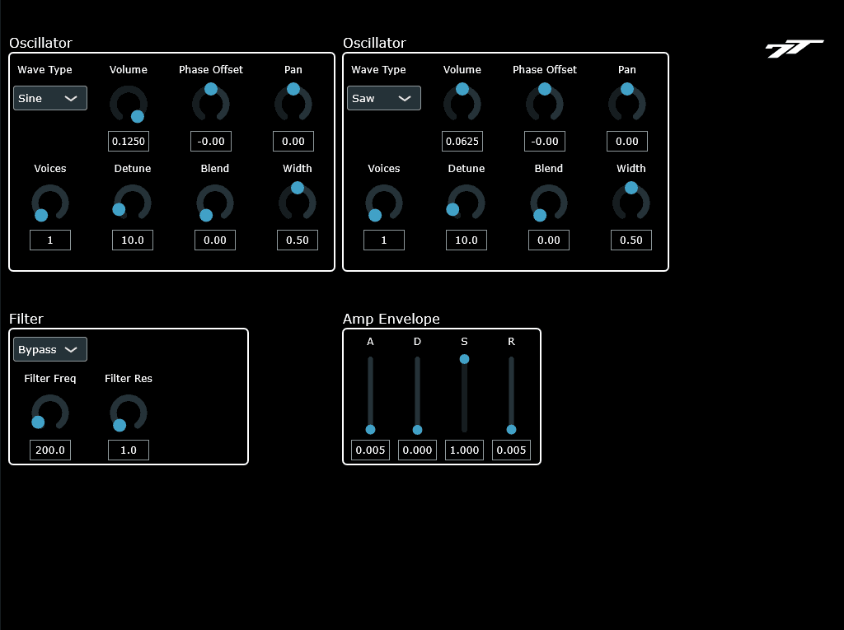
Task: Click the 0.0625 volume value field
Action: point(462,142)
